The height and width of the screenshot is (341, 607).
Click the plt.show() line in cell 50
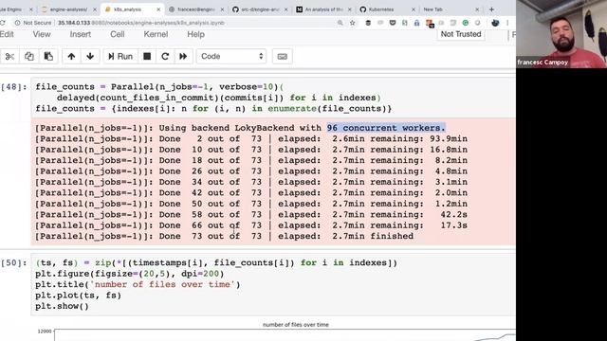click(x=62, y=306)
